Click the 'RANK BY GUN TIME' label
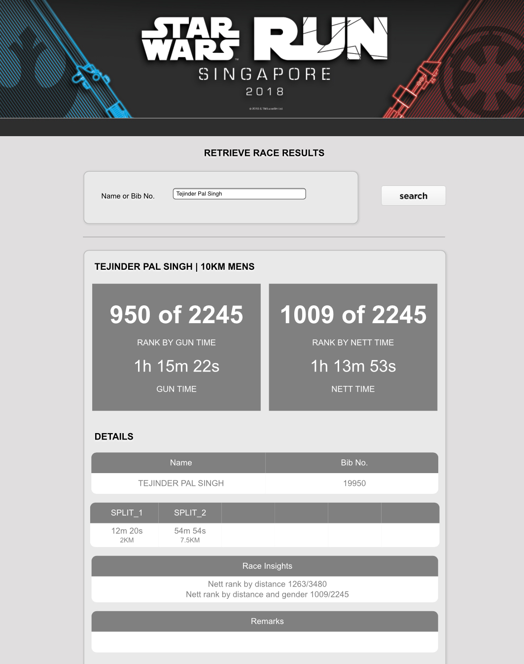 176,342
